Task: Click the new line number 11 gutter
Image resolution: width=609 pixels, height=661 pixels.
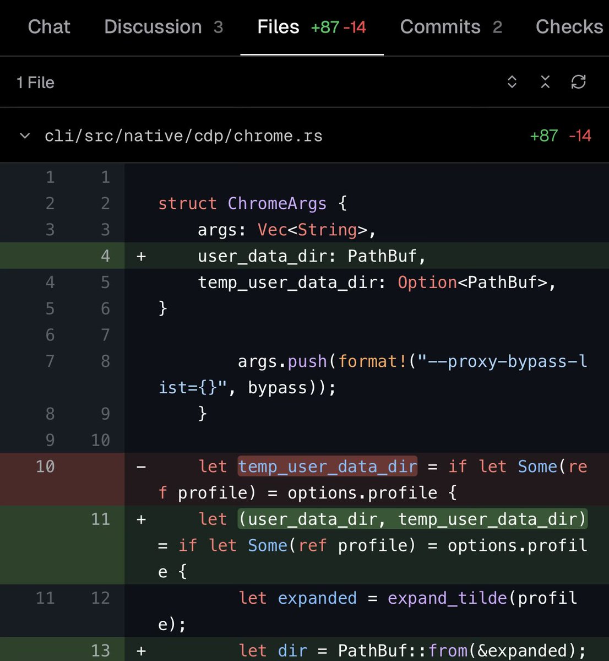Action: tap(100, 519)
